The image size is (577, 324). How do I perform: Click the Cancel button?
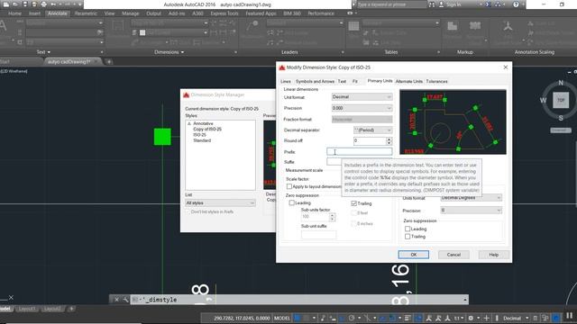pos(453,255)
